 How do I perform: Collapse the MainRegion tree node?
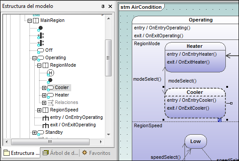point(29,21)
